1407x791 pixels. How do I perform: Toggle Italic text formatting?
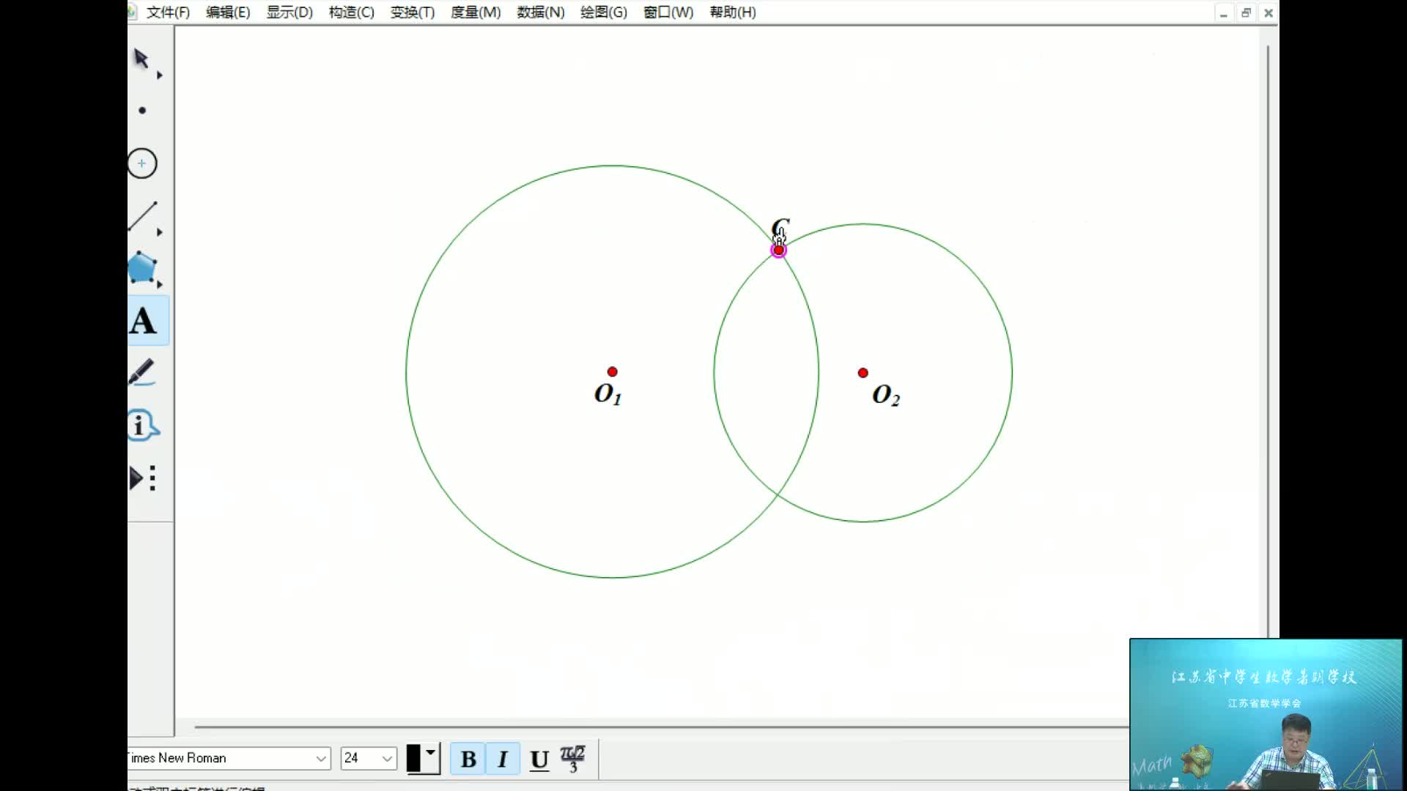pos(503,759)
